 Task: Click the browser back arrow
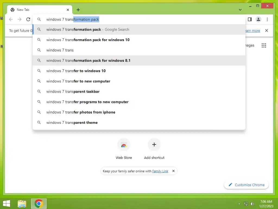click(11, 19)
